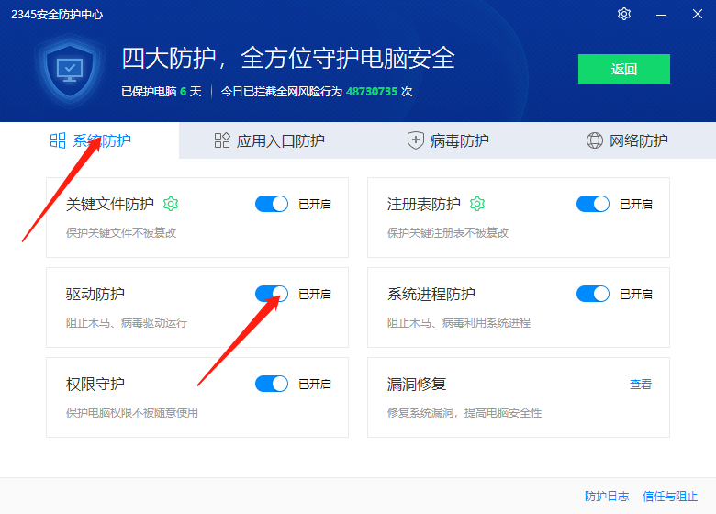Toggle 系统进程防护 switch
The height and width of the screenshot is (514, 716).
point(593,294)
